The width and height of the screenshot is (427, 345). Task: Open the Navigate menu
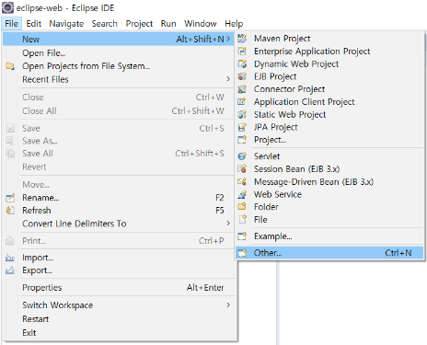[x=66, y=24]
